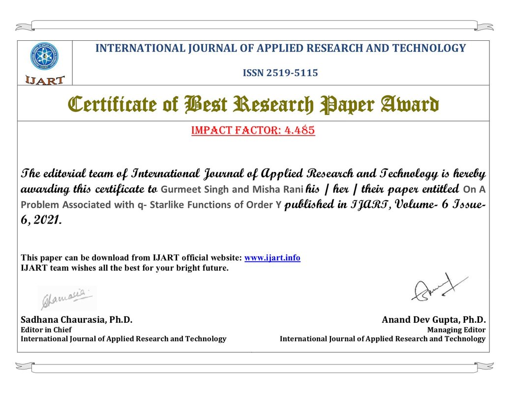Click the journal name under Editor in Chief
This screenshot has height=393, width=509.
(x=123, y=339)
